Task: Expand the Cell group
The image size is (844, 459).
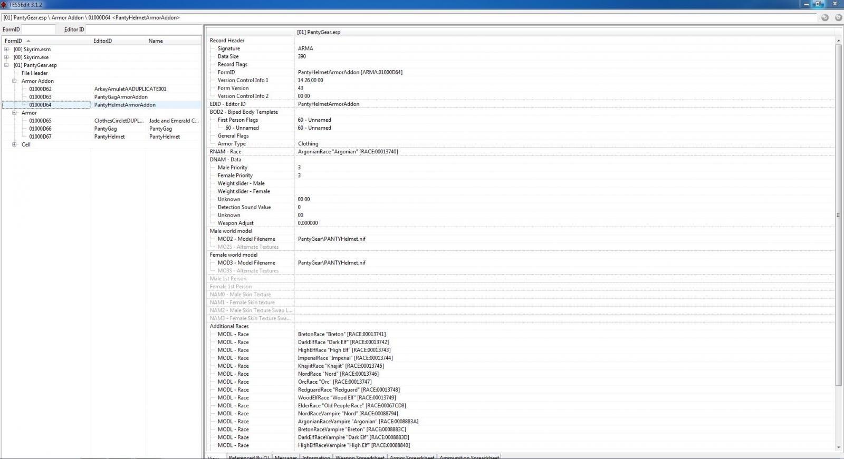Action: (x=14, y=144)
